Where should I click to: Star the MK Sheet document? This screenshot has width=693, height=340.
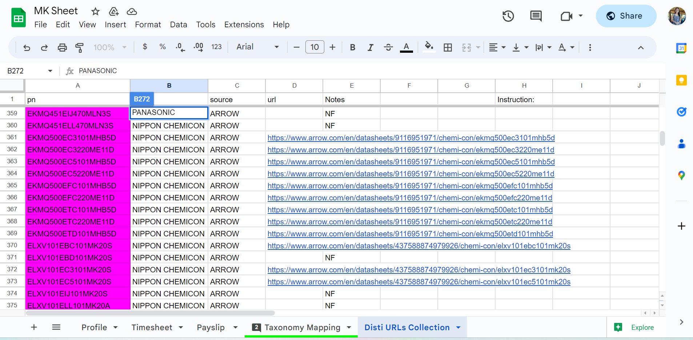tap(95, 12)
